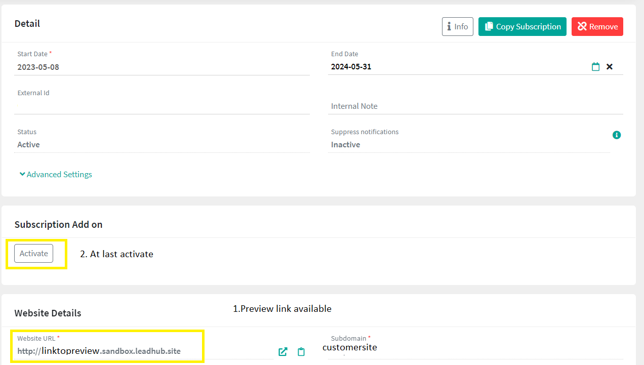Toggle Suppress notifications Inactive field
Viewport: 644px width, 365px height.
(x=468, y=145)
